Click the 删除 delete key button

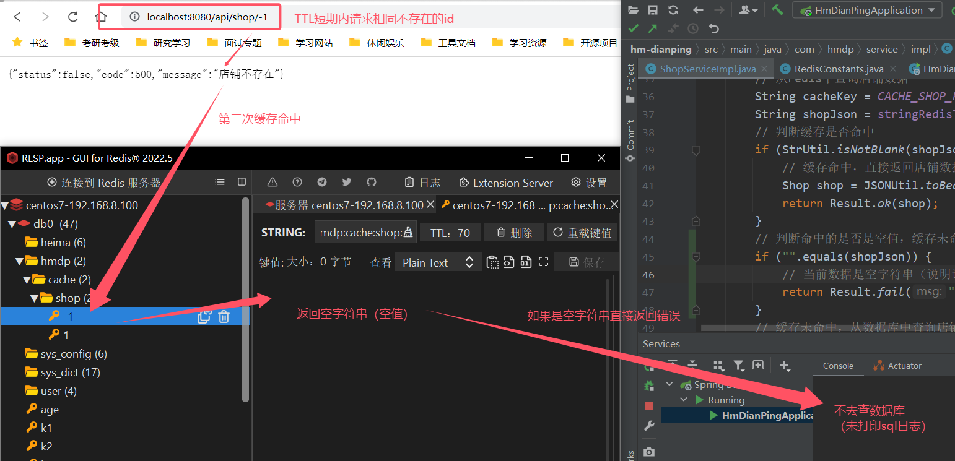pyautogui.click(x=514, y=233)
